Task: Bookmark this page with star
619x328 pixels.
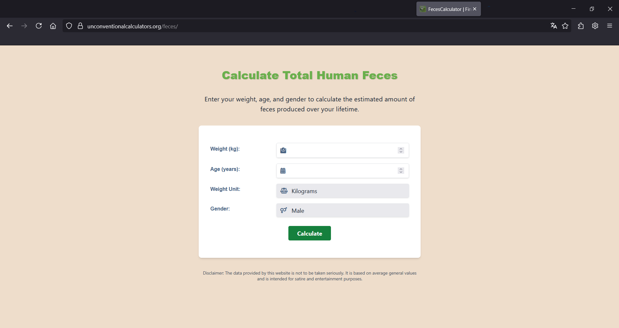Action: click(x=565, y=26)
